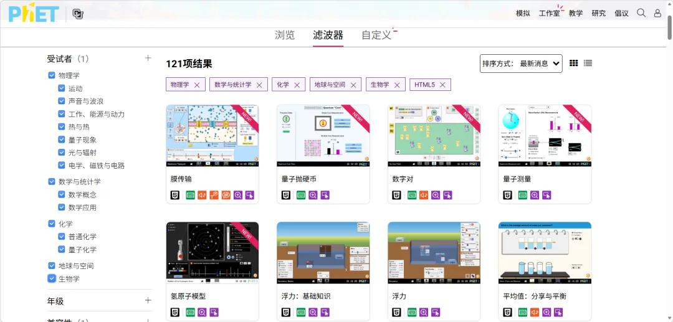The width and height of the screenshot is (673, 322).
Task: Open the 工作室 navigation menu
Action: tap(550, 13)
